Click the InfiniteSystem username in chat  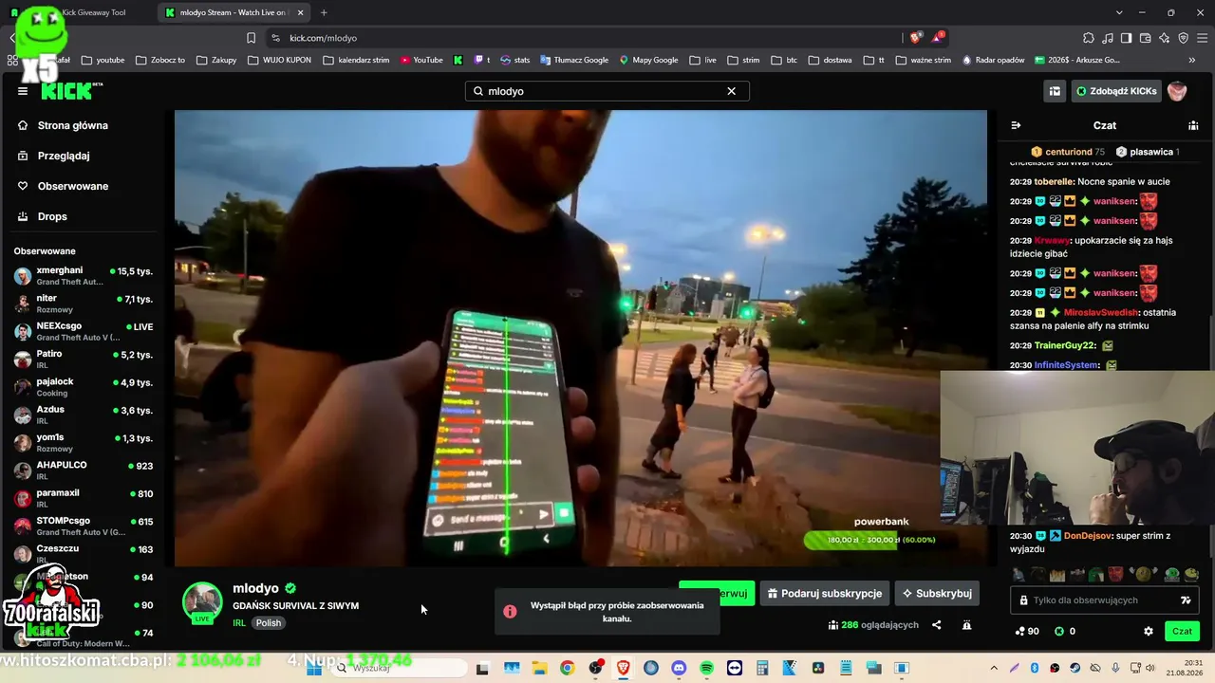(1067, 365)
